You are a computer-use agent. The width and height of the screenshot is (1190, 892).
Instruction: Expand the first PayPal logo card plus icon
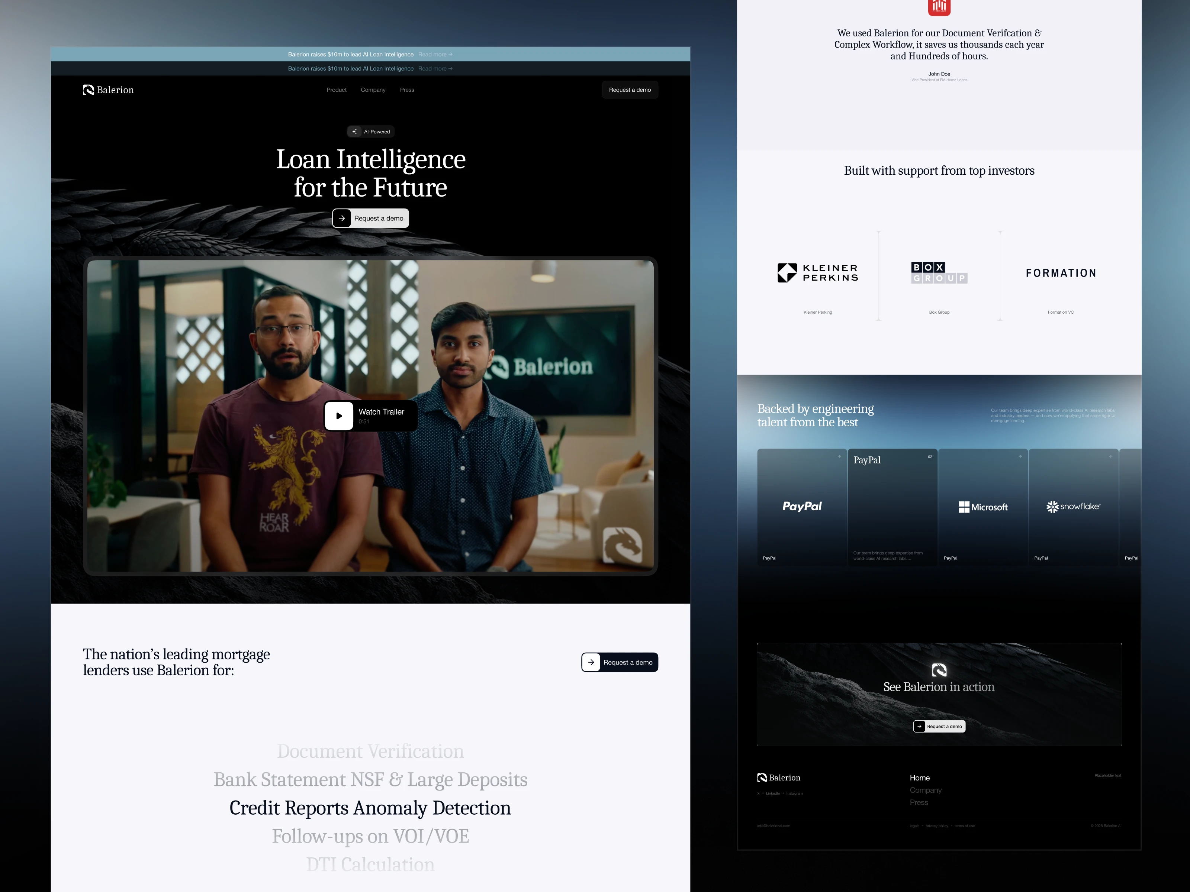(839, 456)
